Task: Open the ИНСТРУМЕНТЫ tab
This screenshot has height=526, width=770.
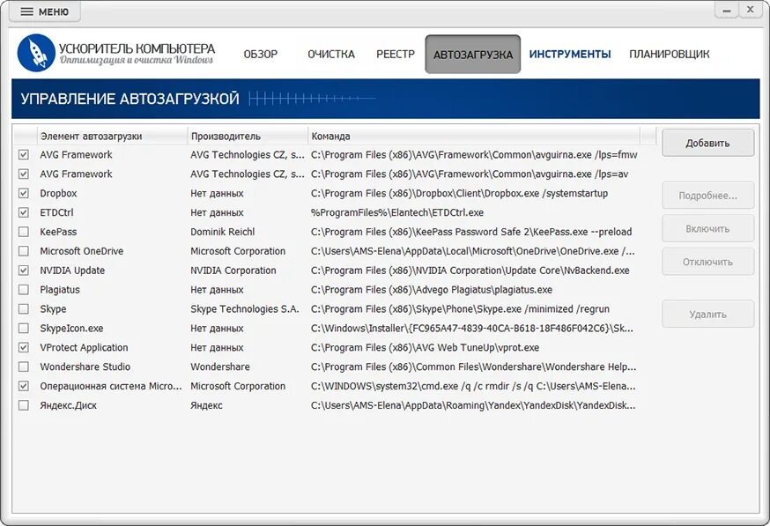Action: pyautogui.click(x=570, y=54)
